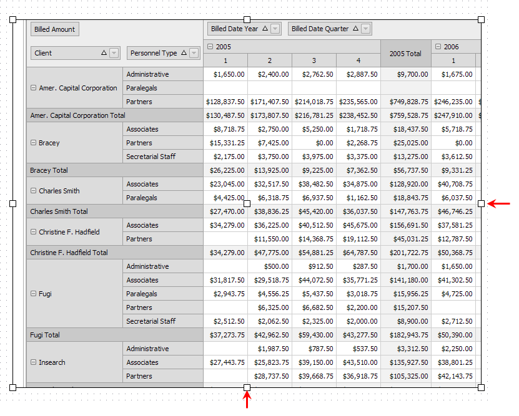Click the Billed Date Year sort triangle
This screenshot has height=416, width=519.
265,29
